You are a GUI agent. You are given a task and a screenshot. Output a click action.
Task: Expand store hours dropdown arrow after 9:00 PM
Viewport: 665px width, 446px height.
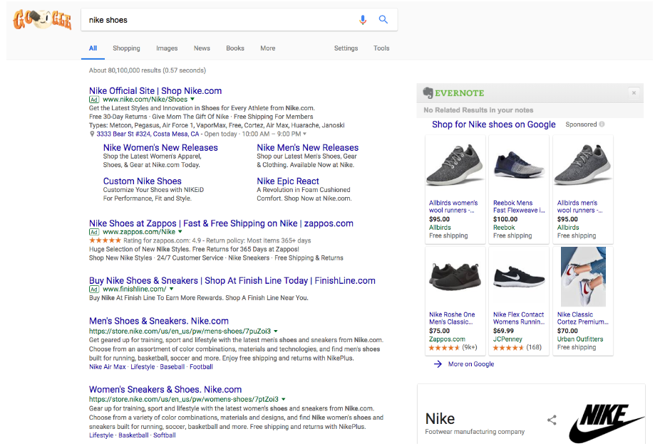pyautogui.click(x=304, y=134)
